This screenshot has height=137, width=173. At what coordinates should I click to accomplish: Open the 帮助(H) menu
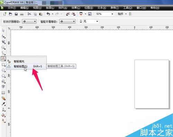coord(155,8)
